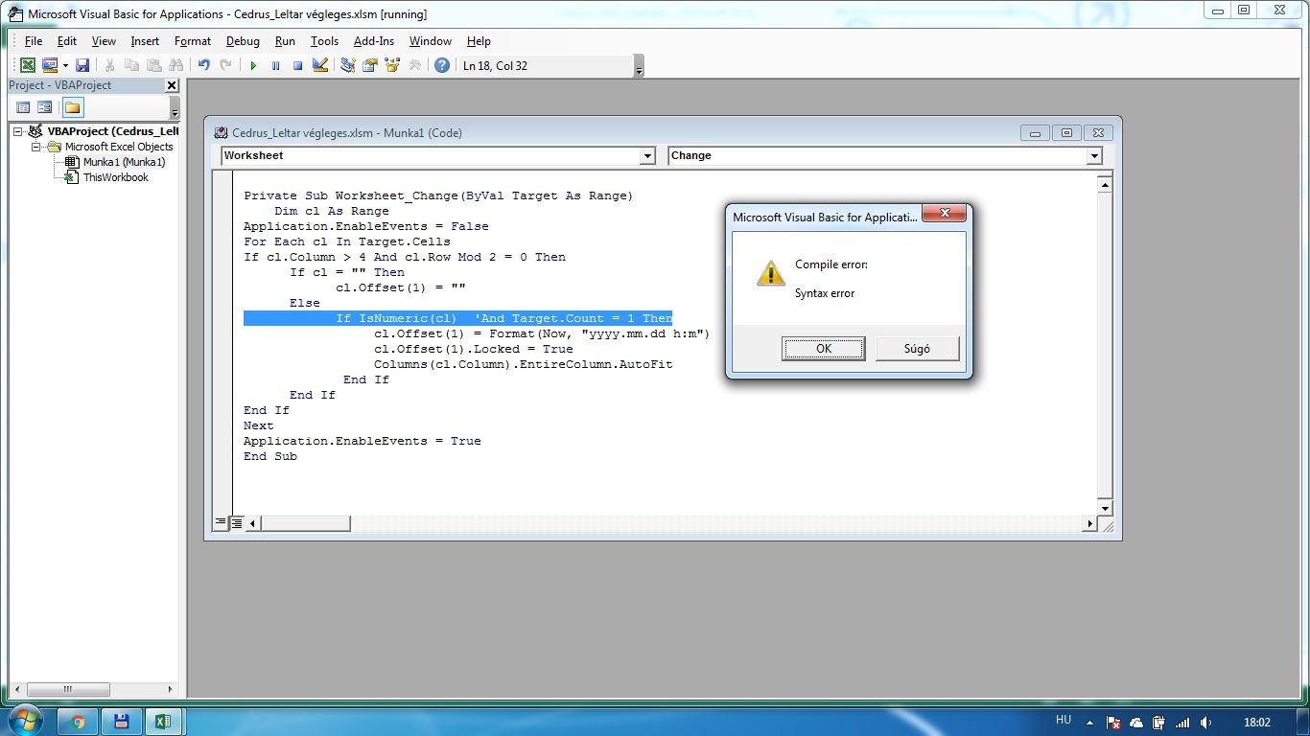This screenshot has height=736, width=1310.
Task: Stop execution with the Reset square icon
Action: click(297, 65)
